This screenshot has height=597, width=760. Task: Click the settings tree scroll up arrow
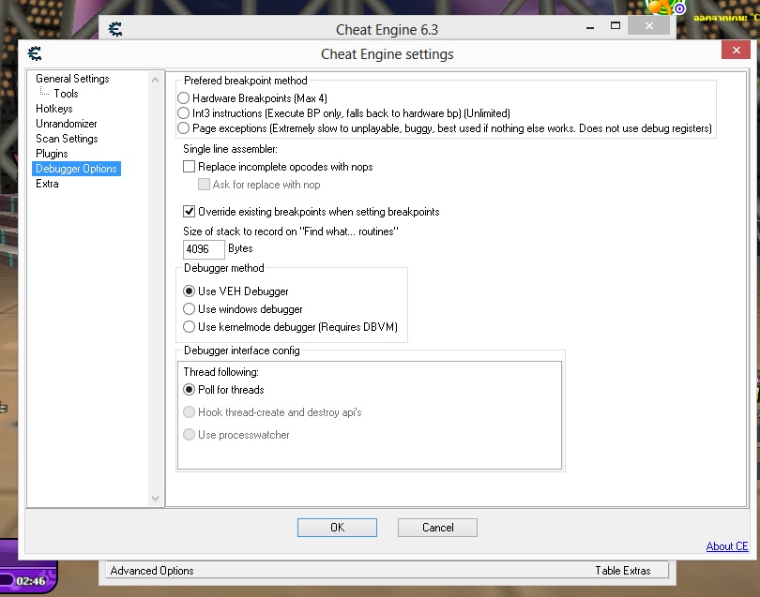click(x=155, y=80)
